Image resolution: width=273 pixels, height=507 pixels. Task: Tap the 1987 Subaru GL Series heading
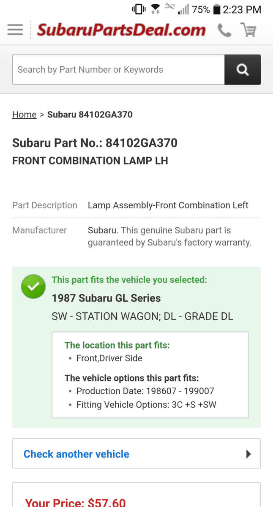coord(106,298)
